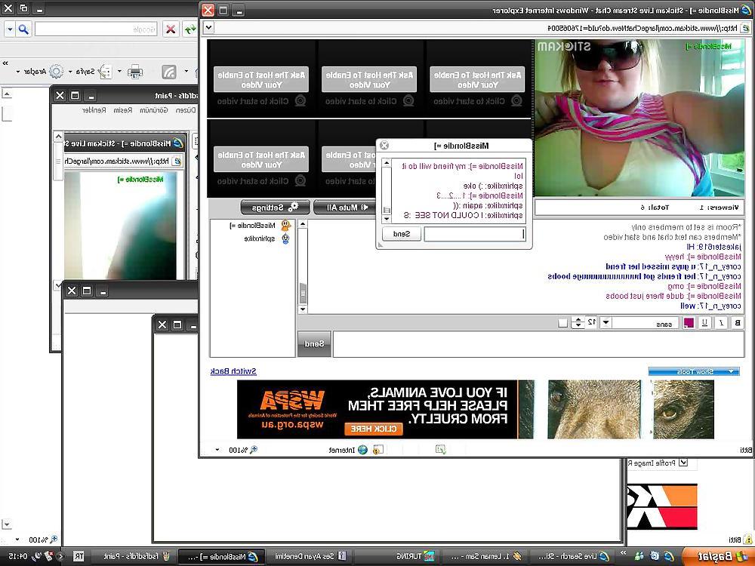Click MissBlondie's live webcam video

tap(639, 118)
